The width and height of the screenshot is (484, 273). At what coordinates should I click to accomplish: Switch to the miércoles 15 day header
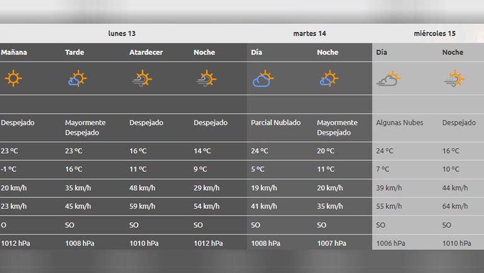tap(434, 34)
